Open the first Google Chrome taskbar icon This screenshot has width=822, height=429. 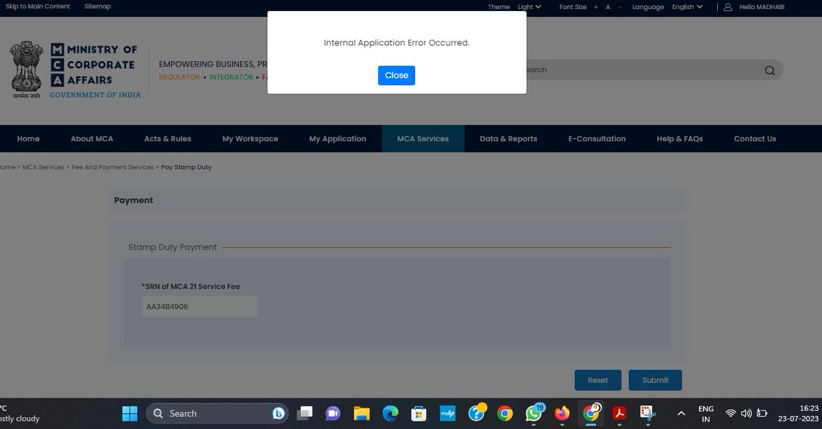point(505,413)
